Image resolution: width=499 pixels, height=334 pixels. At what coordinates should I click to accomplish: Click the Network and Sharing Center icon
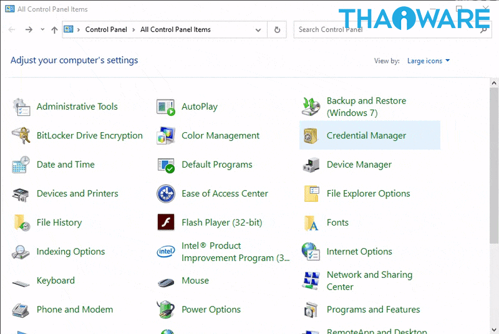tap(311, 280)
